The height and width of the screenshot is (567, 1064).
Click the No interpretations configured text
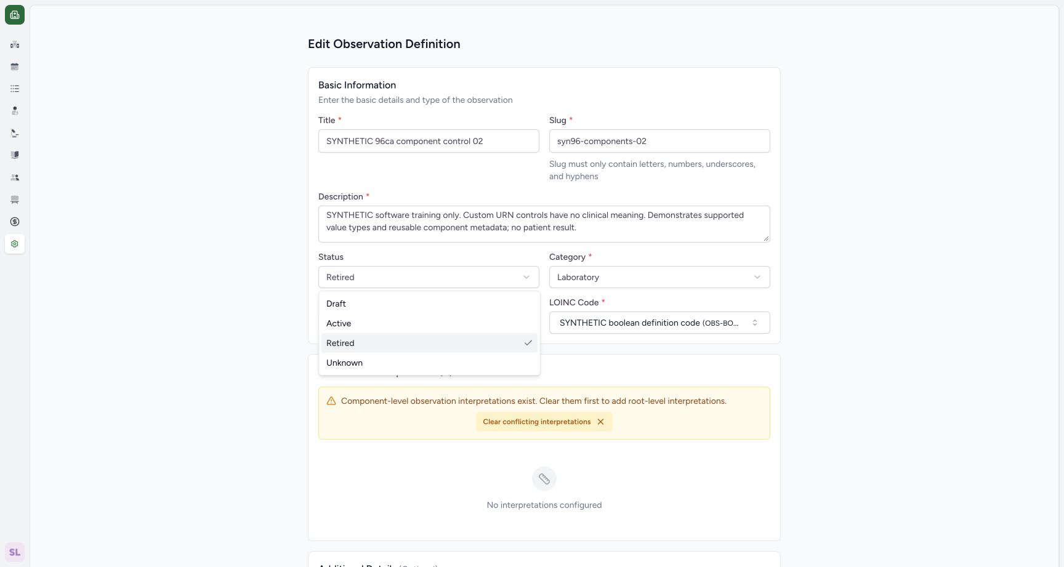pos(544,505)
